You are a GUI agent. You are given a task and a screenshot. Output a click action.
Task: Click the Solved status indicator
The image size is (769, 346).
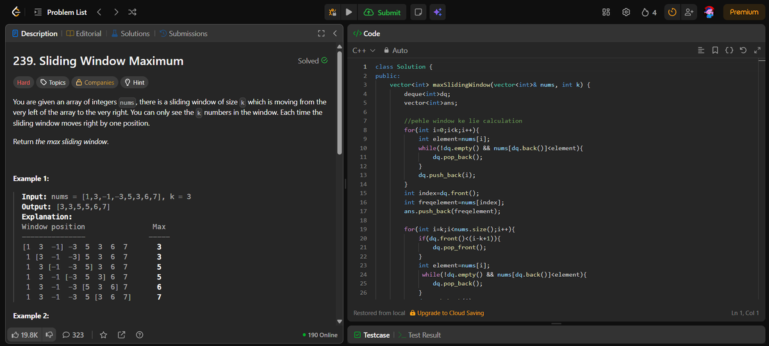[313, 61]
